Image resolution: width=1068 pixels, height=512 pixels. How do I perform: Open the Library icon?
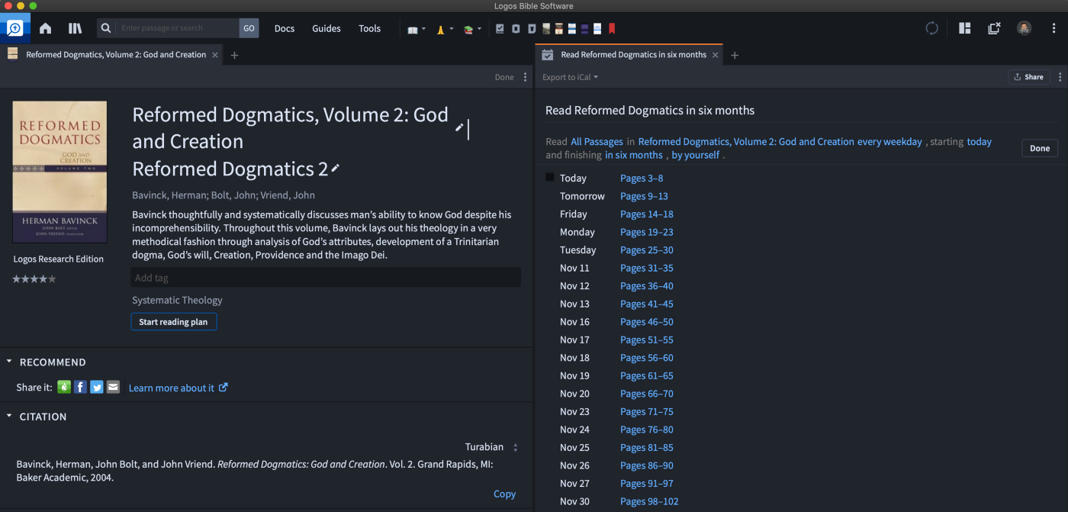(75, 28)
